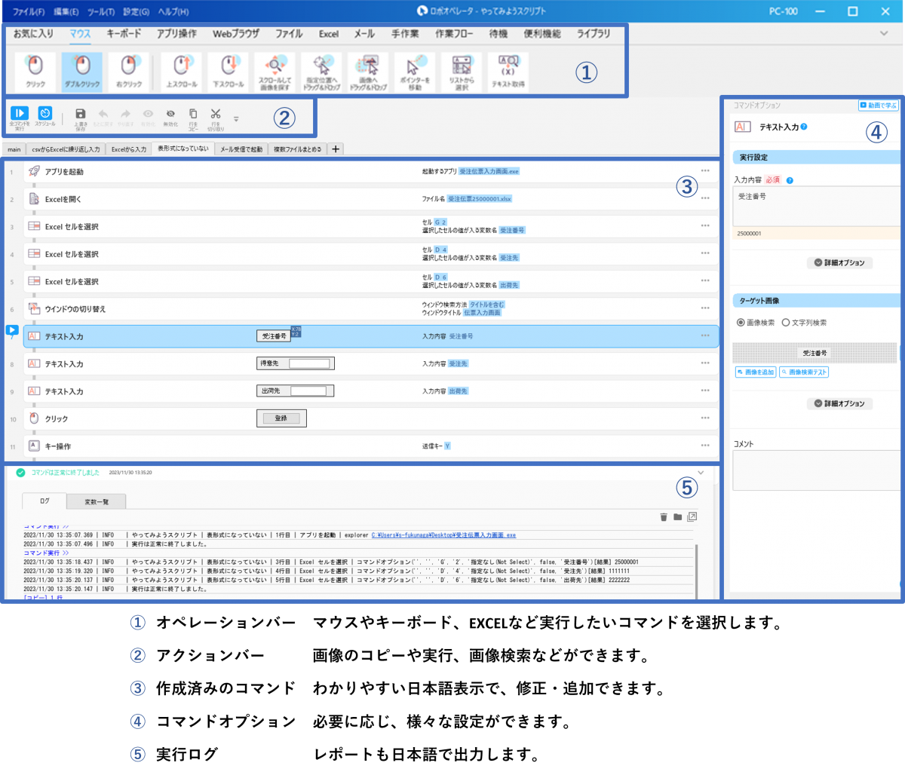Viewport: 905px width, 775px height.
Task: Open the メール受信で起動 script tab
Action: (241, 149)
